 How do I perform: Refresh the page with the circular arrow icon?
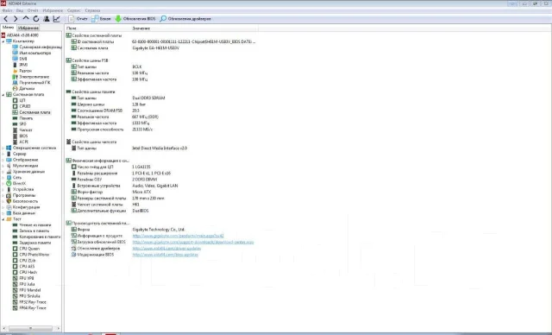(x=36, y=19)
